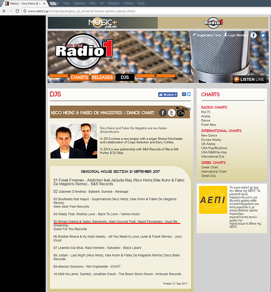
Task: Open the International DJs link
Action: (212, 157)
